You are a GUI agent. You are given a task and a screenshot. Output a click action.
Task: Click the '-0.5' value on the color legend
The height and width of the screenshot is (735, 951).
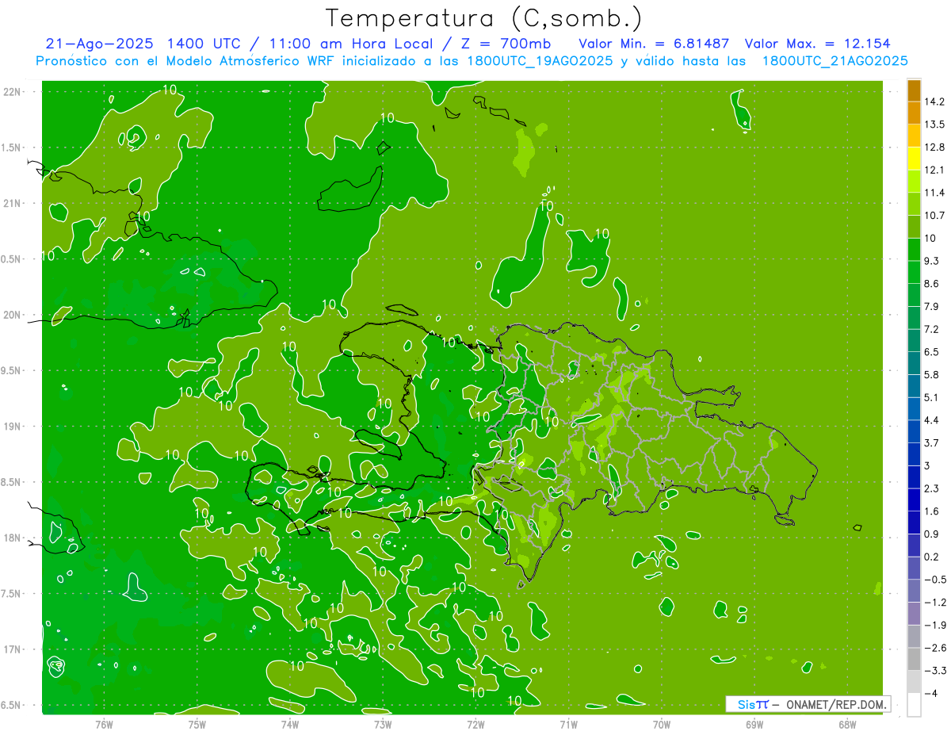935,580
